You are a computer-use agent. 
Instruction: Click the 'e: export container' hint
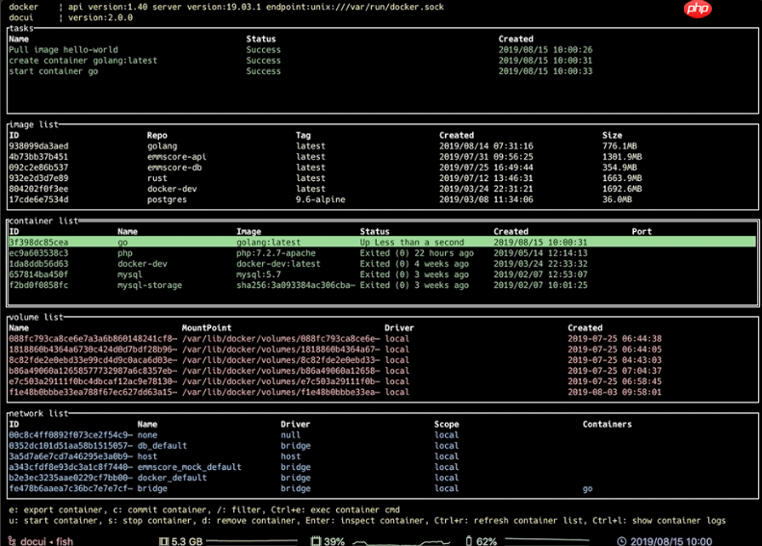[x=57, y=509]
